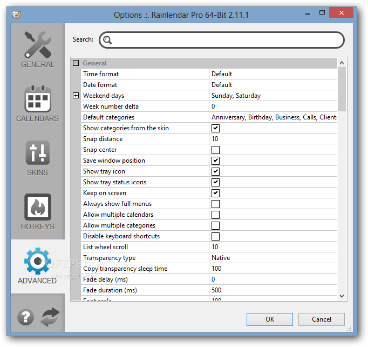
Task: Click the Fade delay (ms) label
Action: 105,279
